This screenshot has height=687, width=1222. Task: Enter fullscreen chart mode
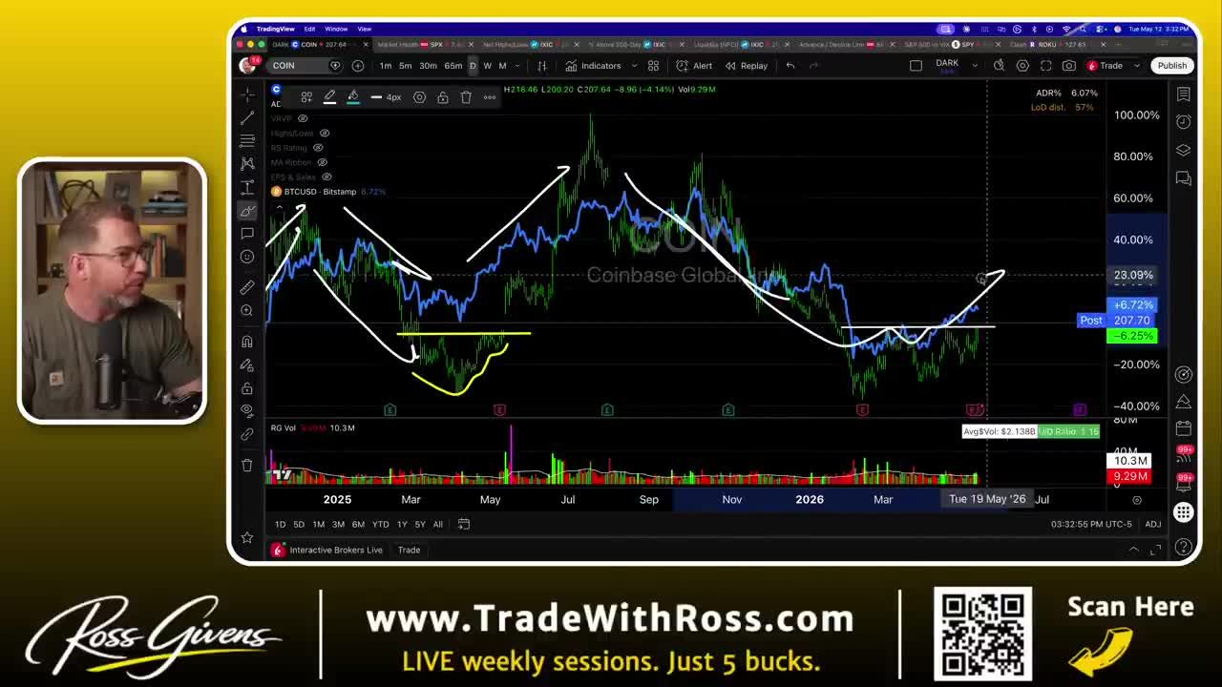tap(1045, 66)
